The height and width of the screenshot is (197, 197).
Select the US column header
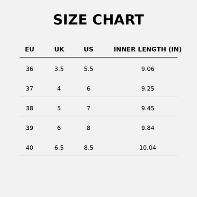[89, 49]
